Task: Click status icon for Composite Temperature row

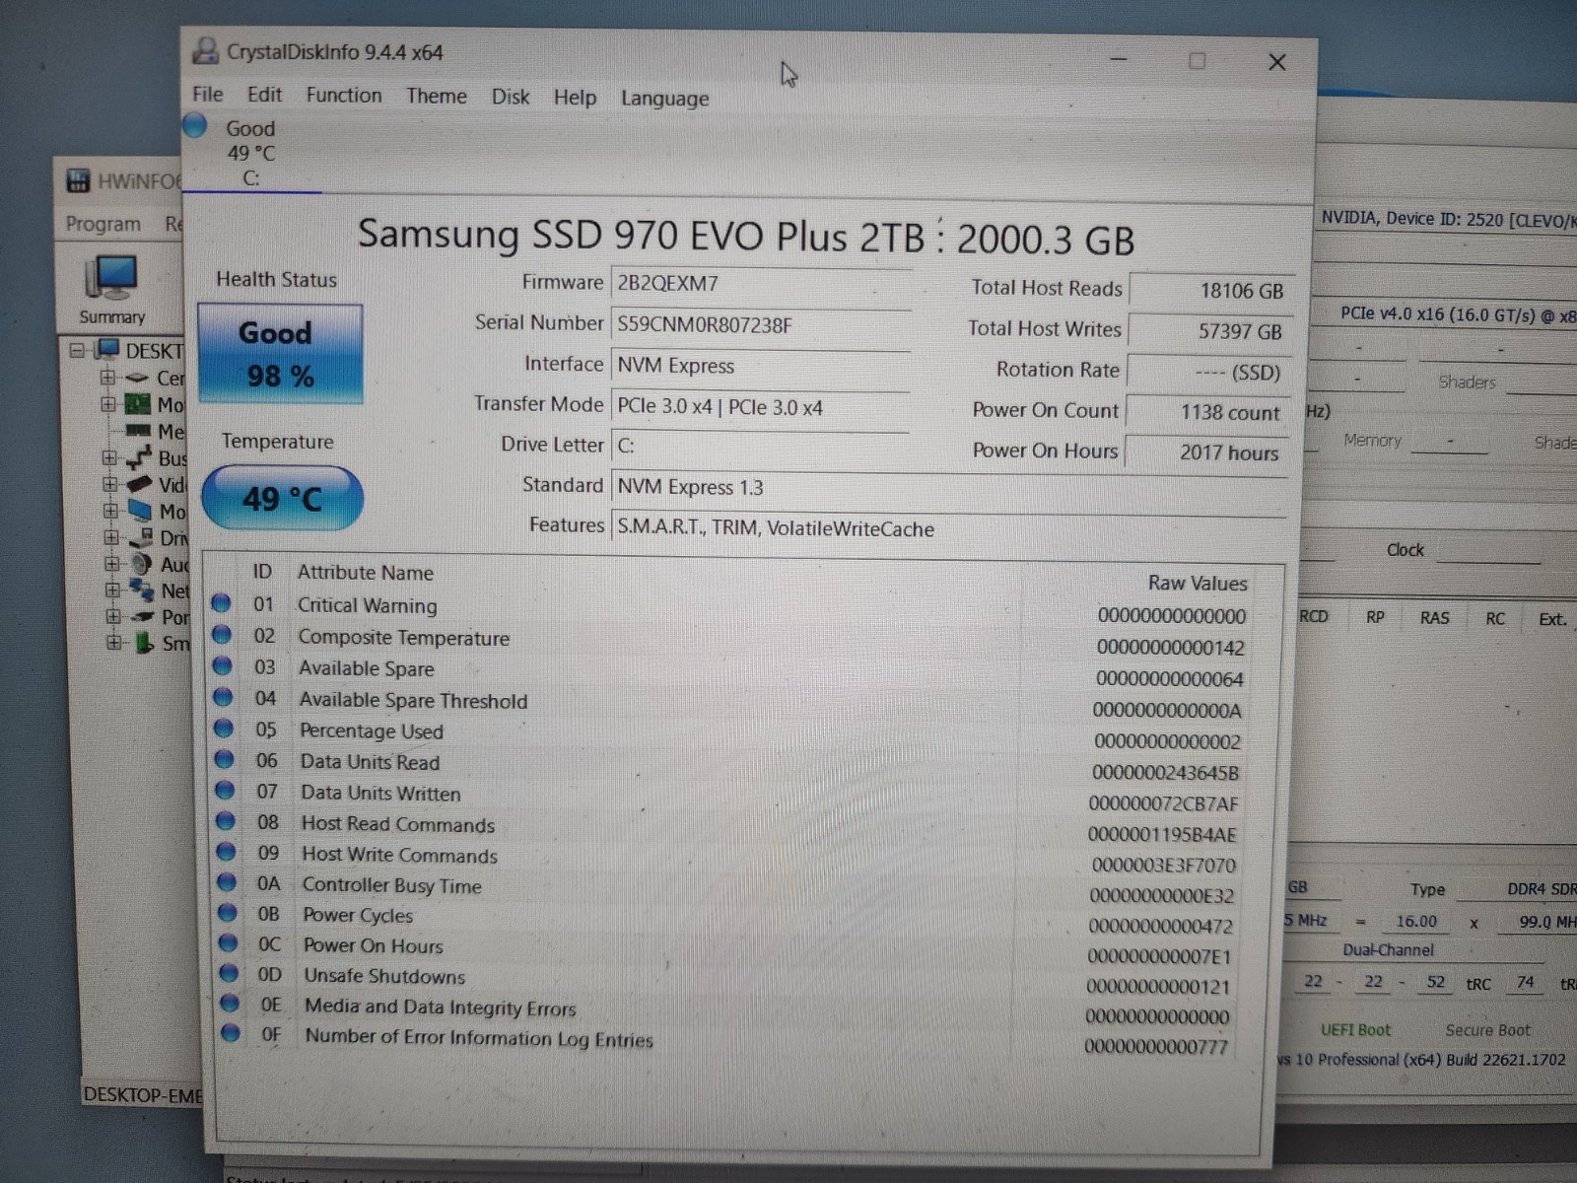Action: pos(222,634)
